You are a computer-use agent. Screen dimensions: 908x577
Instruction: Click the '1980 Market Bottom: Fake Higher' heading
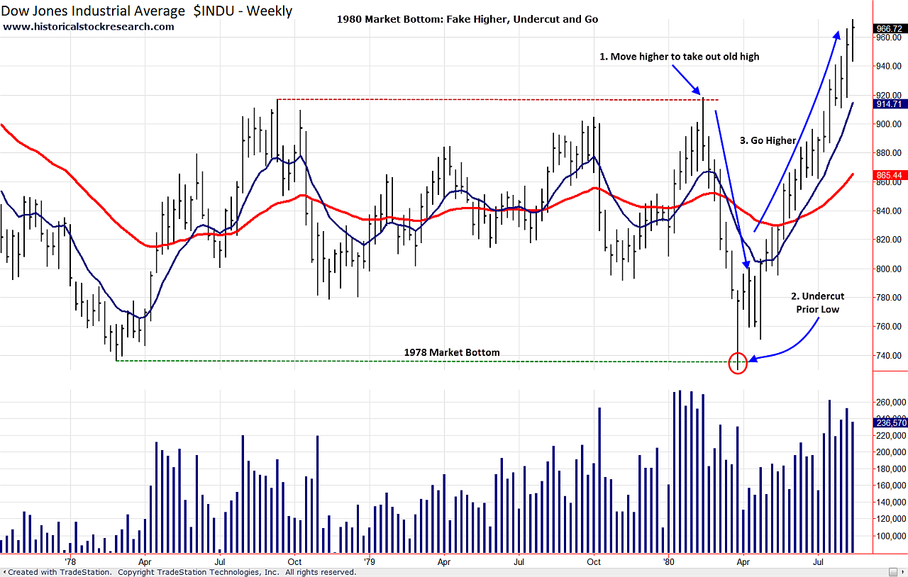coord(467,19)
